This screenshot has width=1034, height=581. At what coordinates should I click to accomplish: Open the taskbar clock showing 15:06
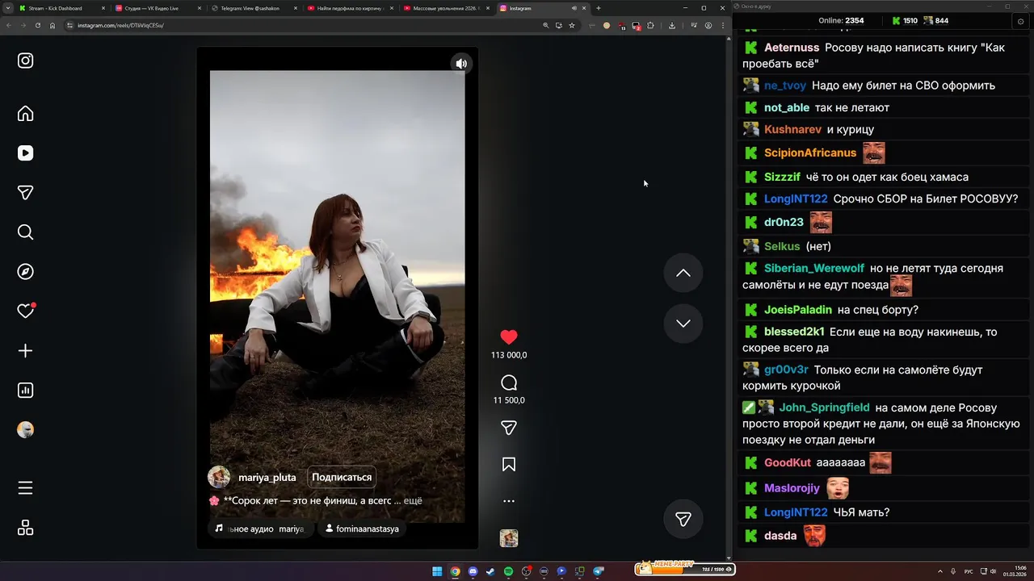point(1015,571)
